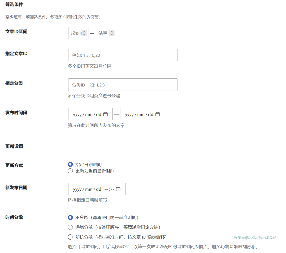Choose 不分散 time dispersion option

pos(70,218)
